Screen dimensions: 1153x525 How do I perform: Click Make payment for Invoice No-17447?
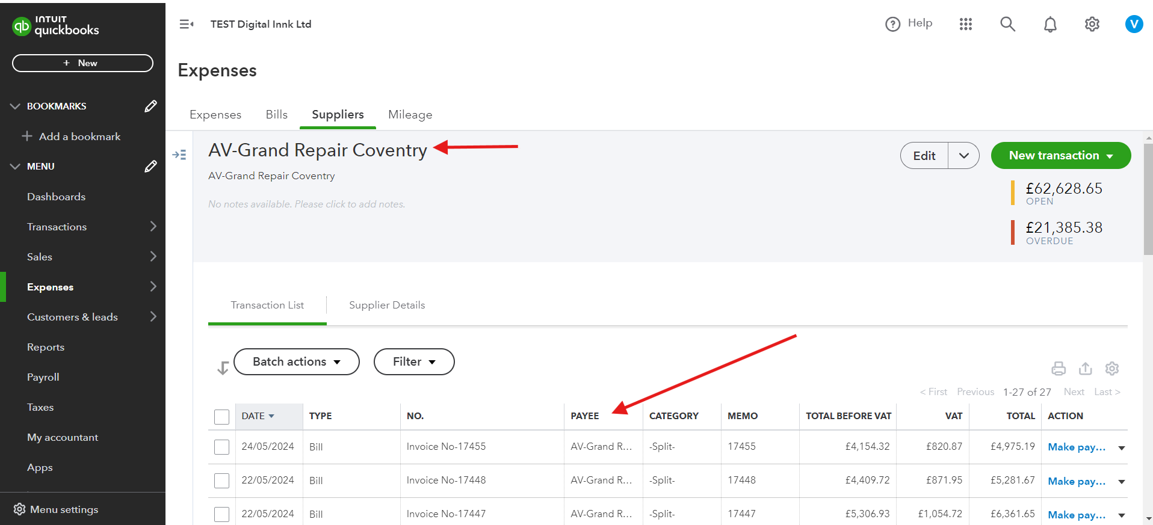coord(1077,514)
